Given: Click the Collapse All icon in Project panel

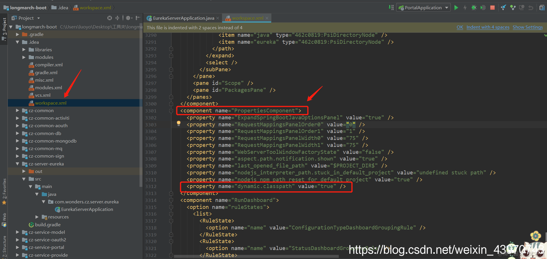Looking at the screenshot, I should [117, 18].
